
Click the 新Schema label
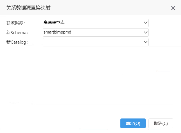(x=17, y=32)
